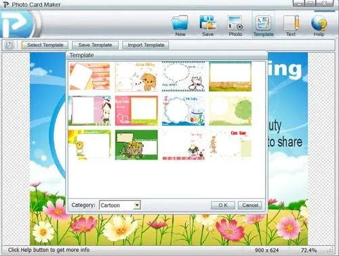The image size is (339, 256).
Task: Select the green tree template
Action: 230,111
